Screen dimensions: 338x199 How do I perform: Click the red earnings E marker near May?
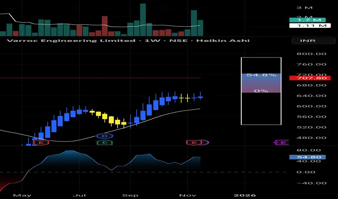point(41,143)
